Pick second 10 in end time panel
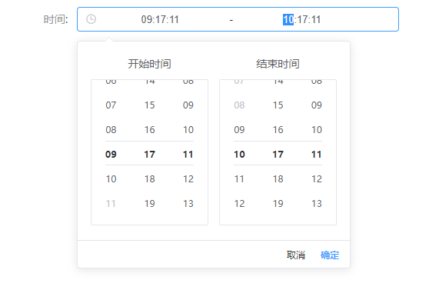This screenshot has height=290, width=429. [317, 129]
